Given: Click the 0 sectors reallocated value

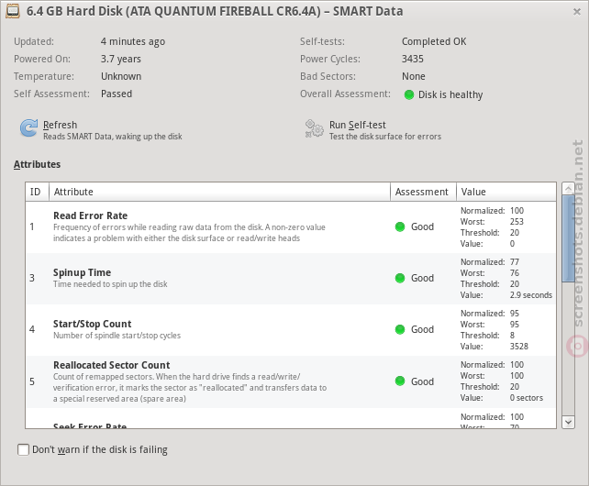Looking at the screenshot, I should pos(527,398).
